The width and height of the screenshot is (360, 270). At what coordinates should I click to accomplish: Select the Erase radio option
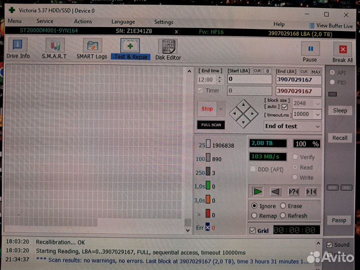point(283,206)
